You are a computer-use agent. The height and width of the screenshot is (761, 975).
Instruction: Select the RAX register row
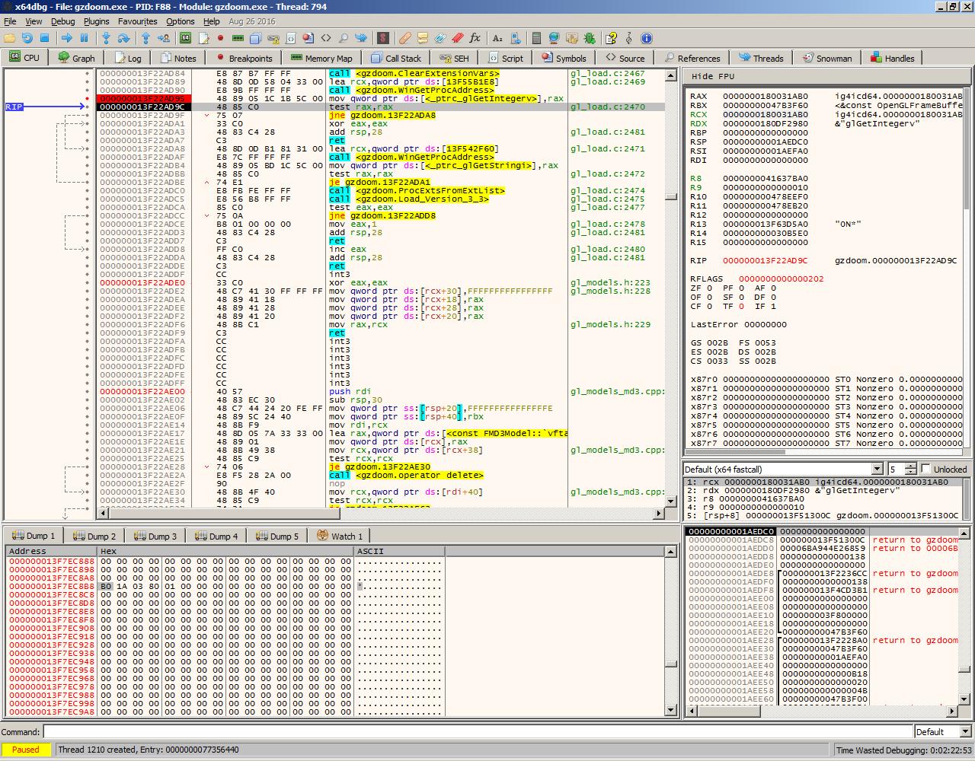tap(826, 96)
